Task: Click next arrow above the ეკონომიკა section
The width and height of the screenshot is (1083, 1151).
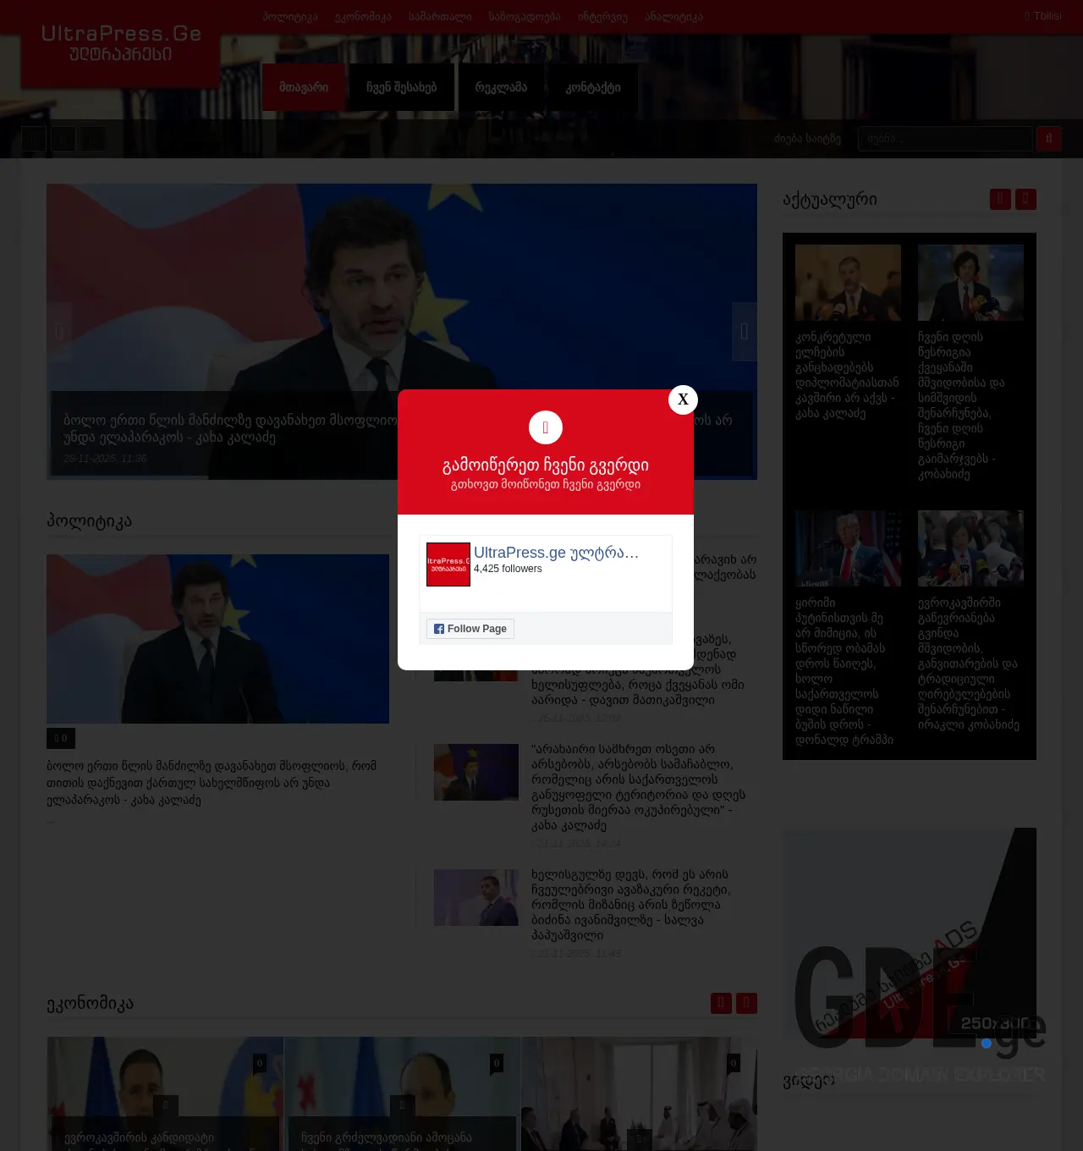Action: [745, 1003]
